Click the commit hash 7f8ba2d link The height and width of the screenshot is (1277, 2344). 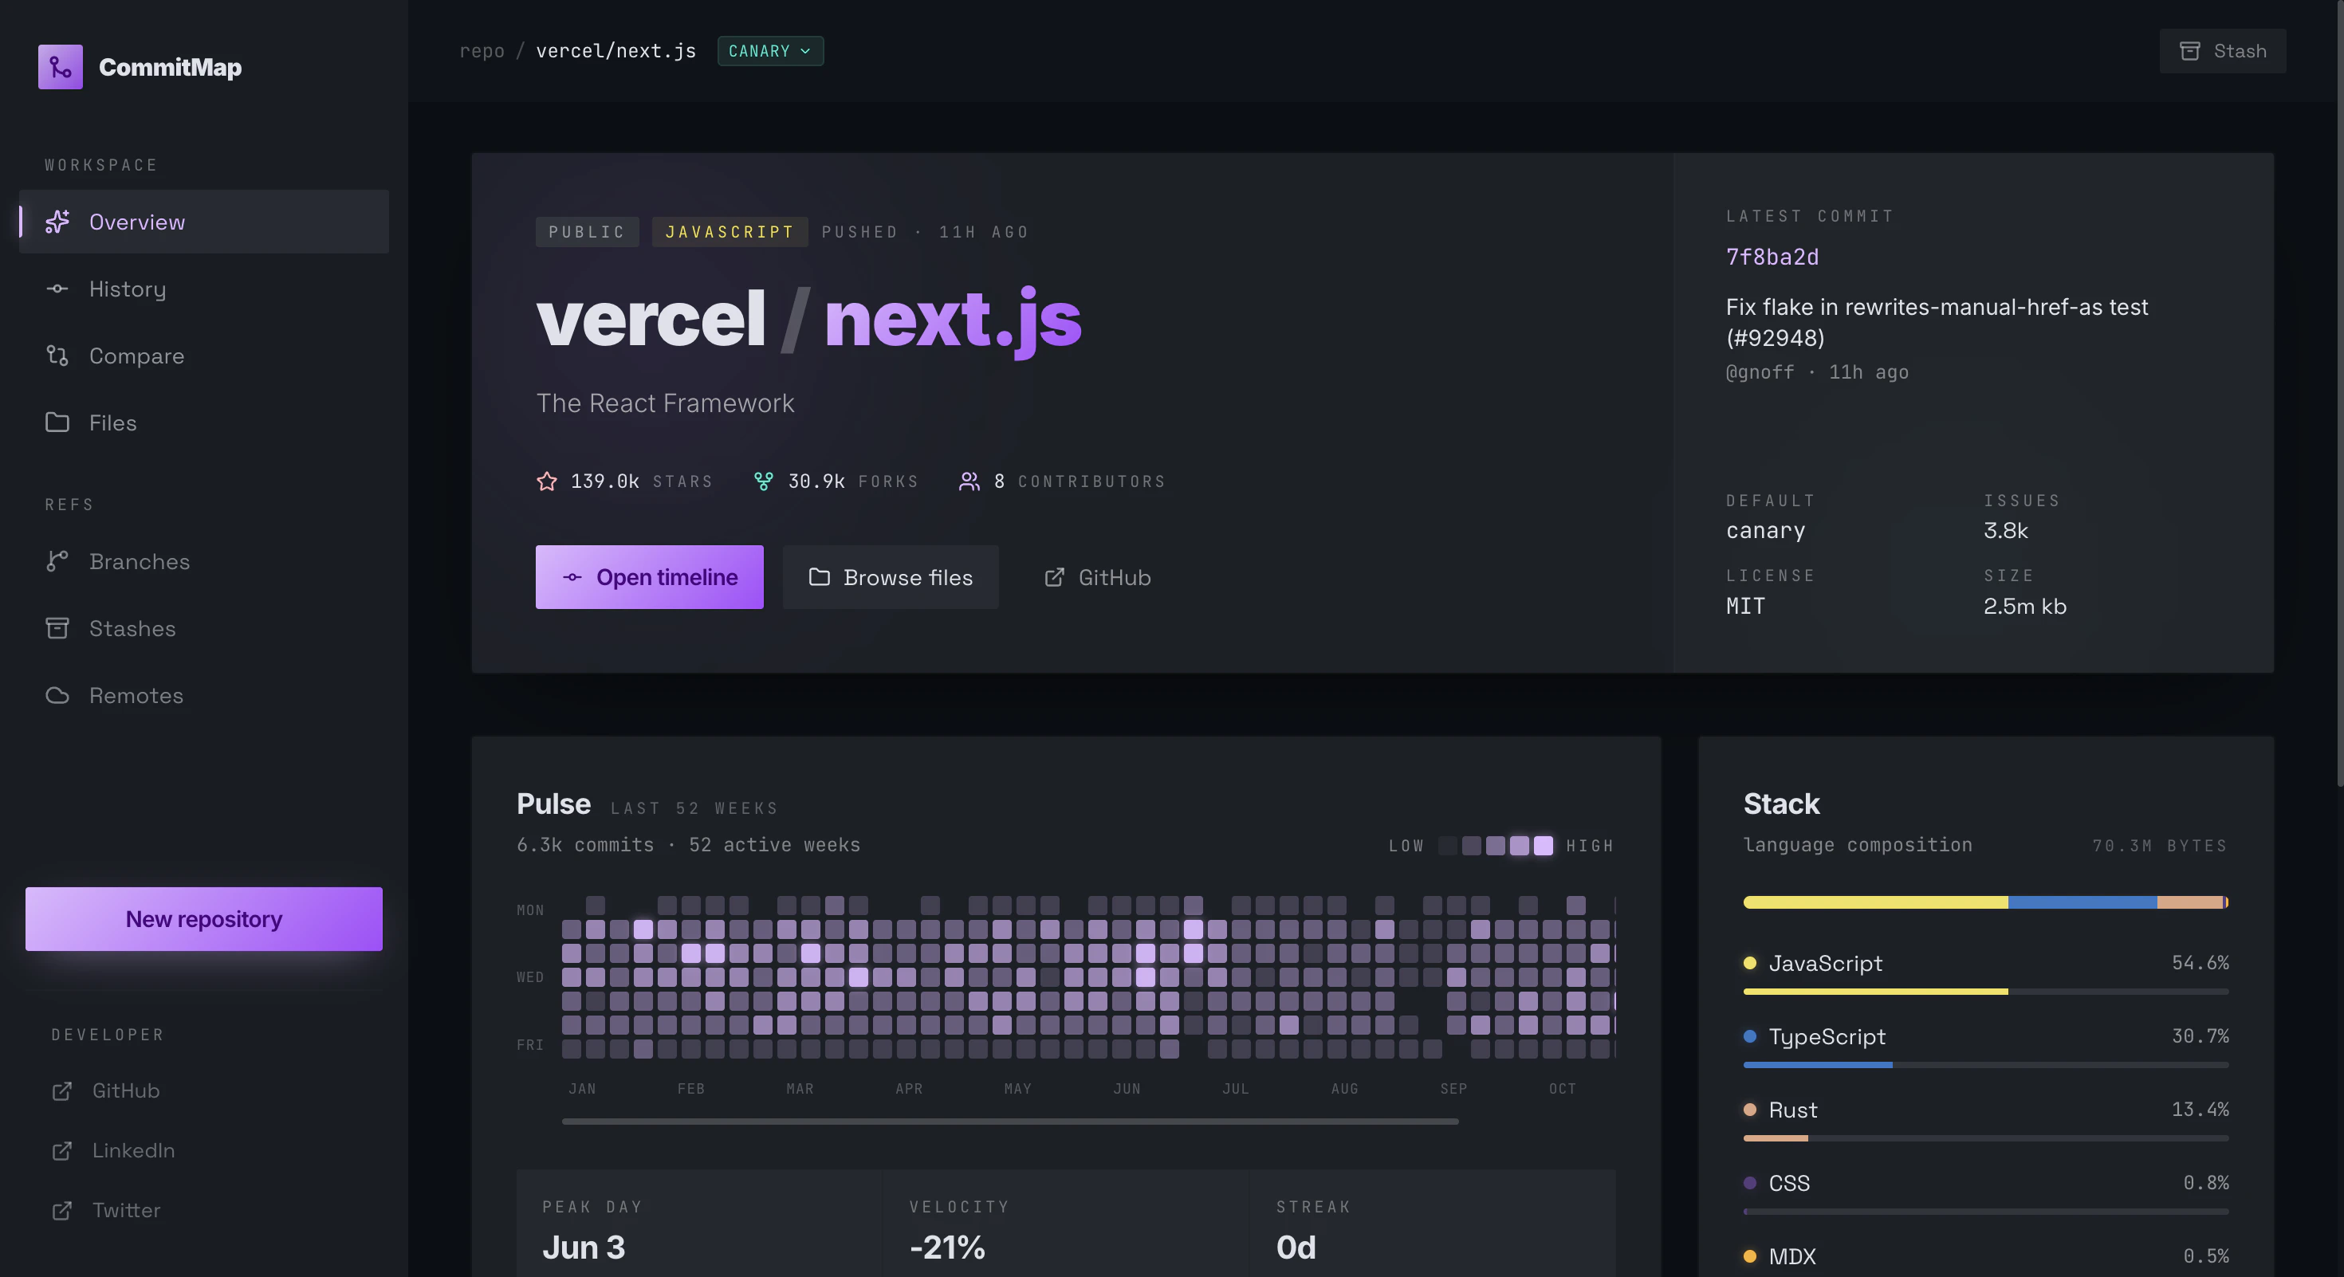(x=1772, y=257)
